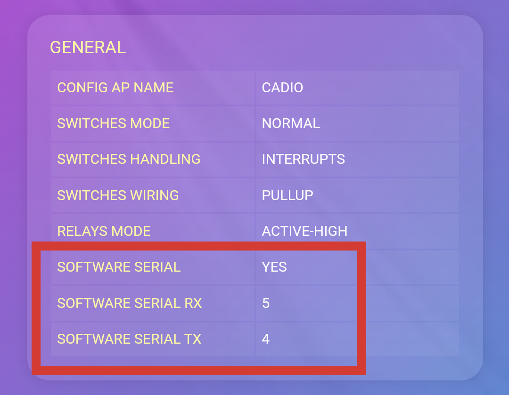Click the INTERRUPTS handling value
Screen dimensions: 509x395
[303, 159]
